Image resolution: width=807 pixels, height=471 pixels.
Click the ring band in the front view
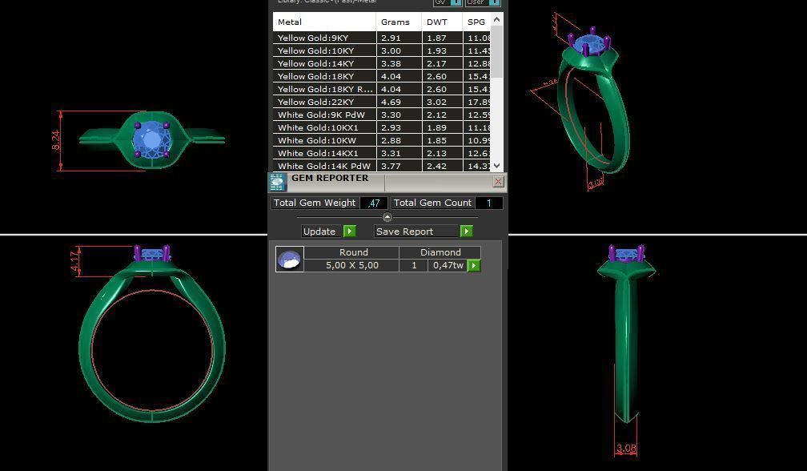152,341
